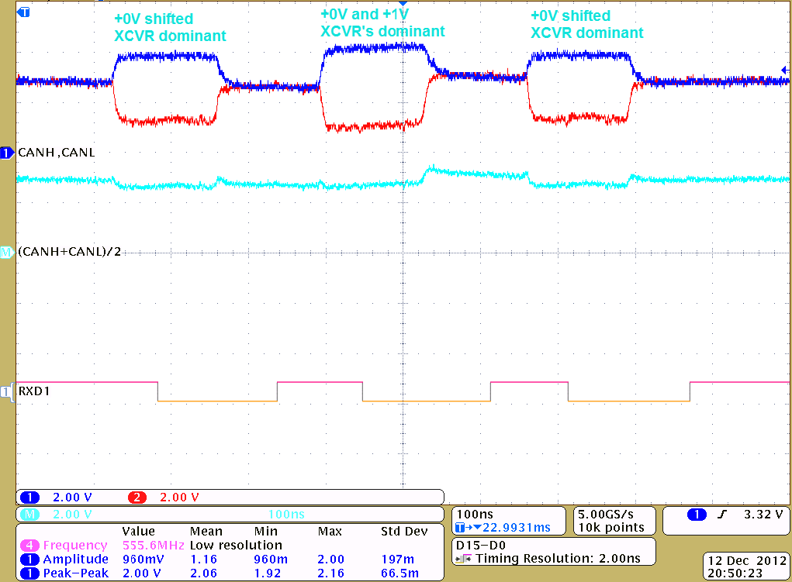The image size is (792, 582).
Task: Toggle channel 2 red badge in scale readout
Action: (x=137, y=498)
